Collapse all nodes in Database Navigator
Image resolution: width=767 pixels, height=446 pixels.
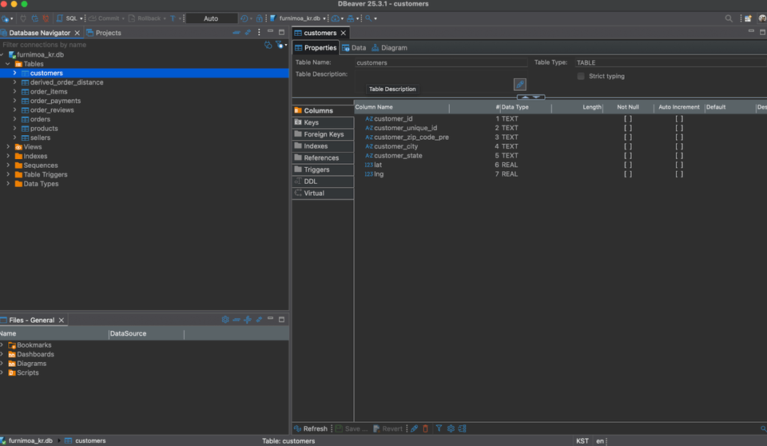tap(236, 33)
